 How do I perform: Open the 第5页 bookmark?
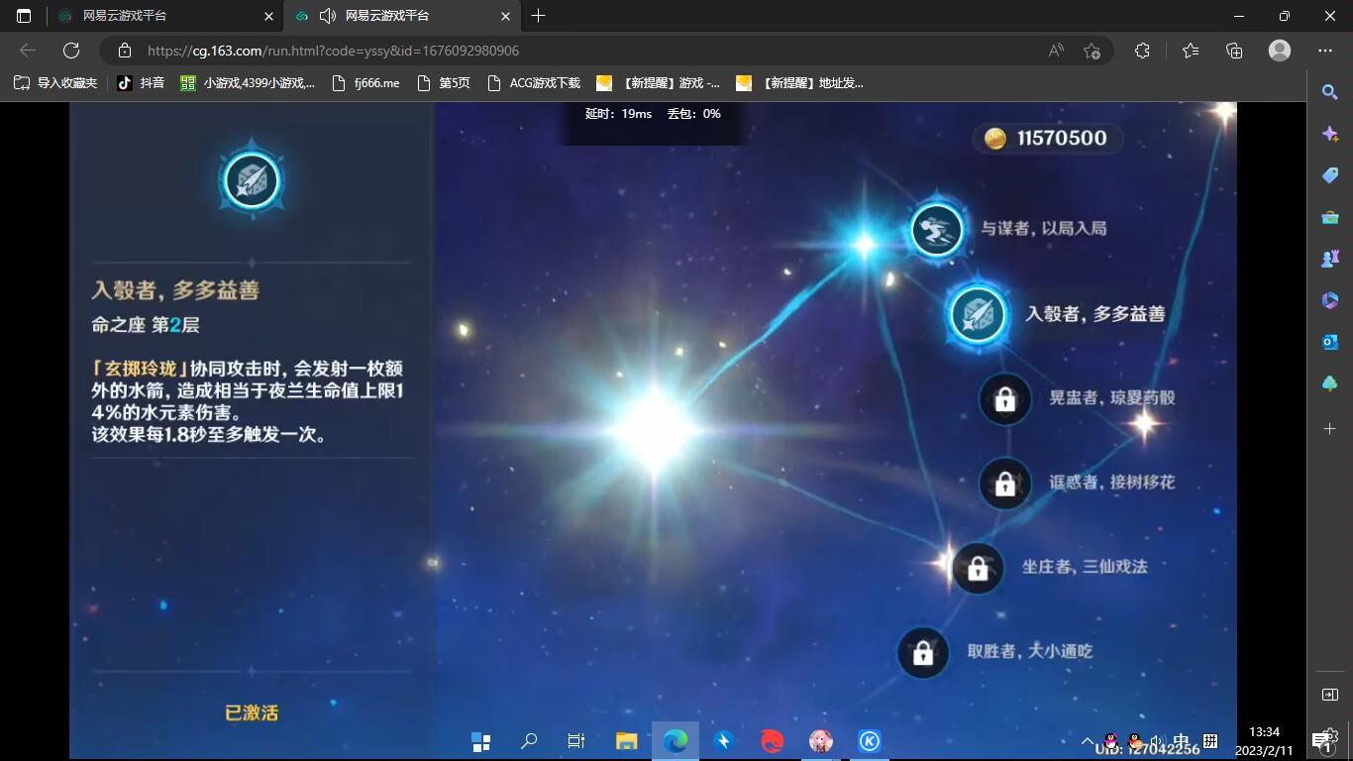click(444, 83)
